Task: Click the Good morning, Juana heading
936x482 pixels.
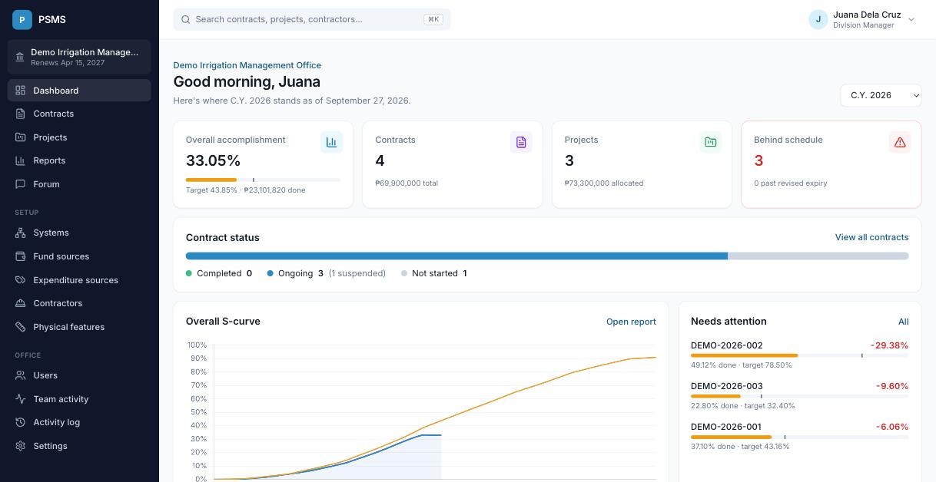Action: pos(247,81)
